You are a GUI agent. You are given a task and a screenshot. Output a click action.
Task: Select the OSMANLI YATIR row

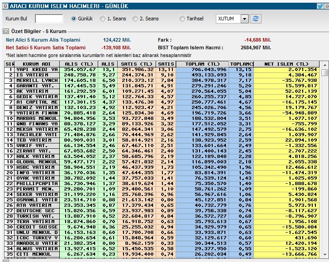(162, 200)
